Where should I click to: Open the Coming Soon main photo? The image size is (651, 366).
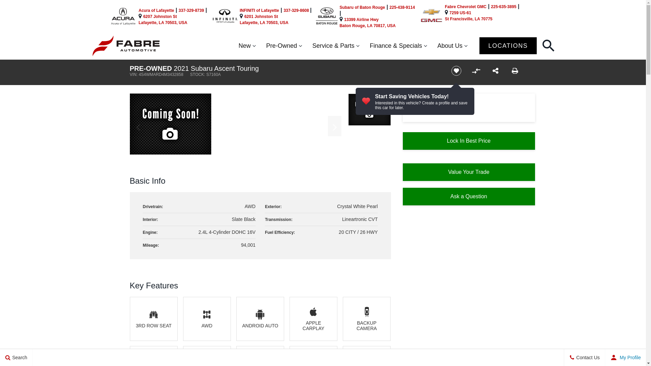170,124
